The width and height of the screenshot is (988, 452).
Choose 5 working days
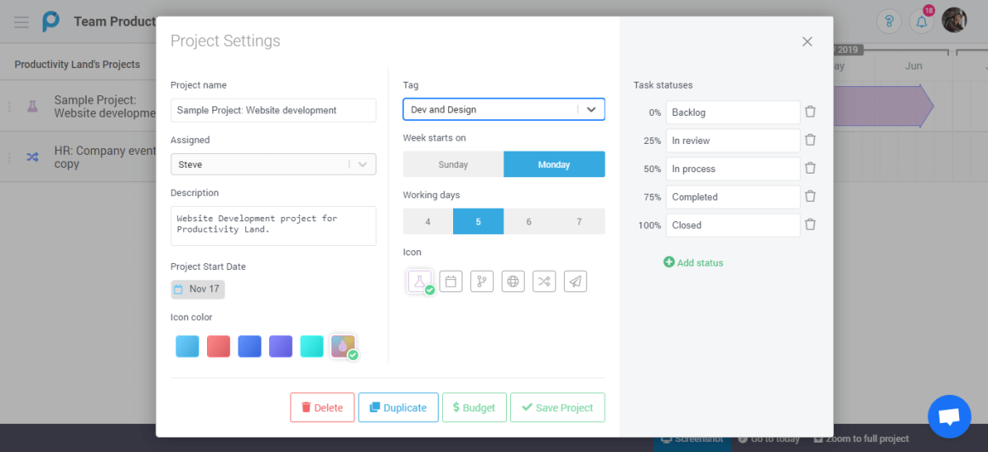(479, 221)
